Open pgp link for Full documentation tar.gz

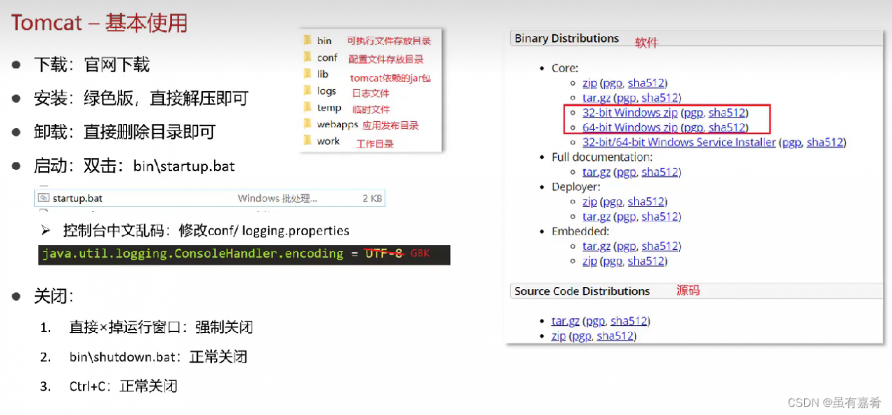click(x=626, y=172)
